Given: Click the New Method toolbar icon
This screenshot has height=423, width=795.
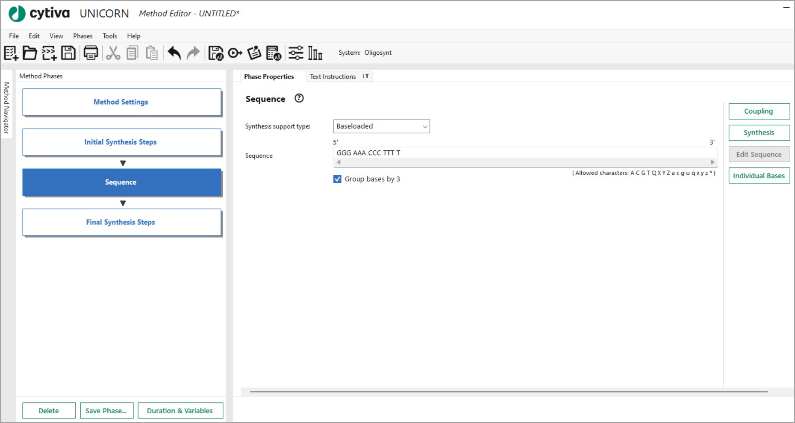Looking at the screenshot, I should pos(11,53).
